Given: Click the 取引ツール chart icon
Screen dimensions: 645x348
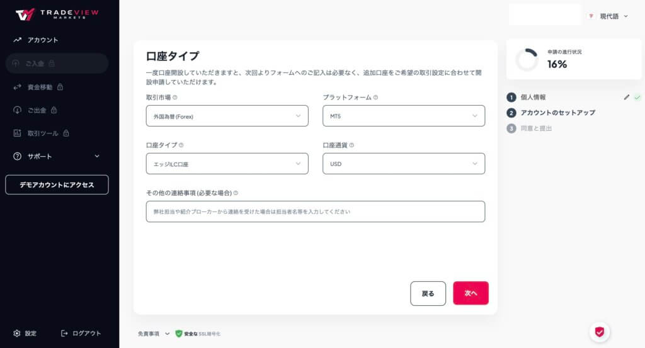Looking at the screenshot, I should point(17,133).
